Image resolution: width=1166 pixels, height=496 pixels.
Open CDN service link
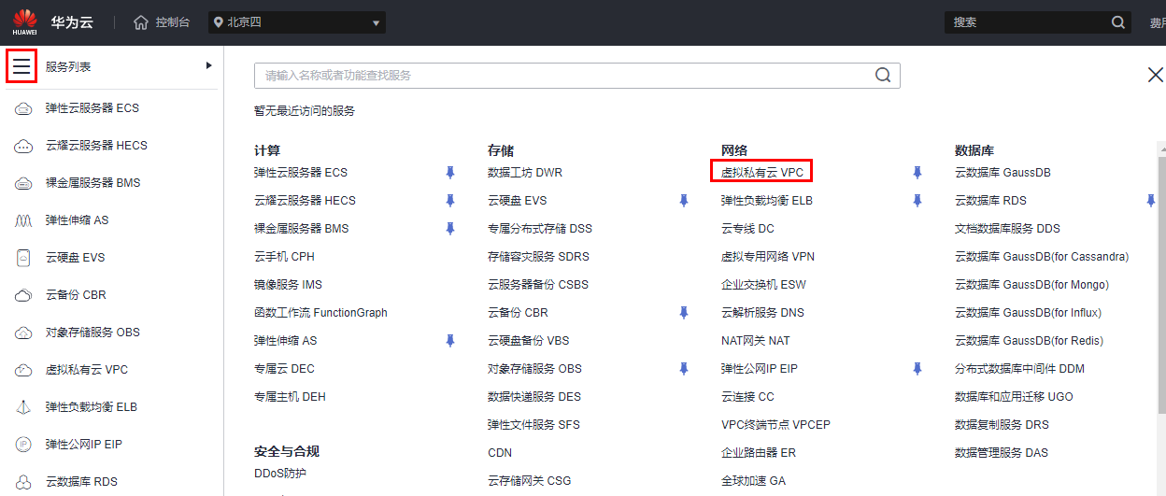pyautogui.click(x=500, y=453)
